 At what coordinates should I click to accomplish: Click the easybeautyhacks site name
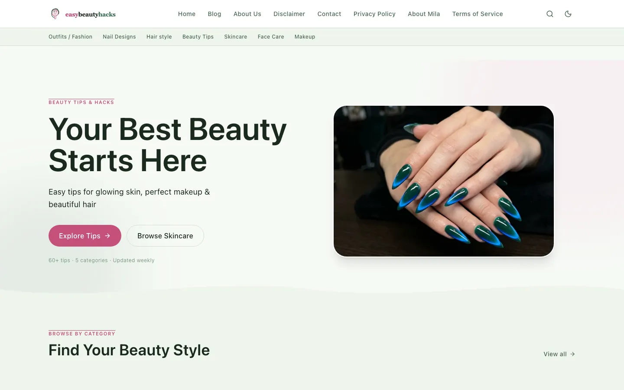91,14
